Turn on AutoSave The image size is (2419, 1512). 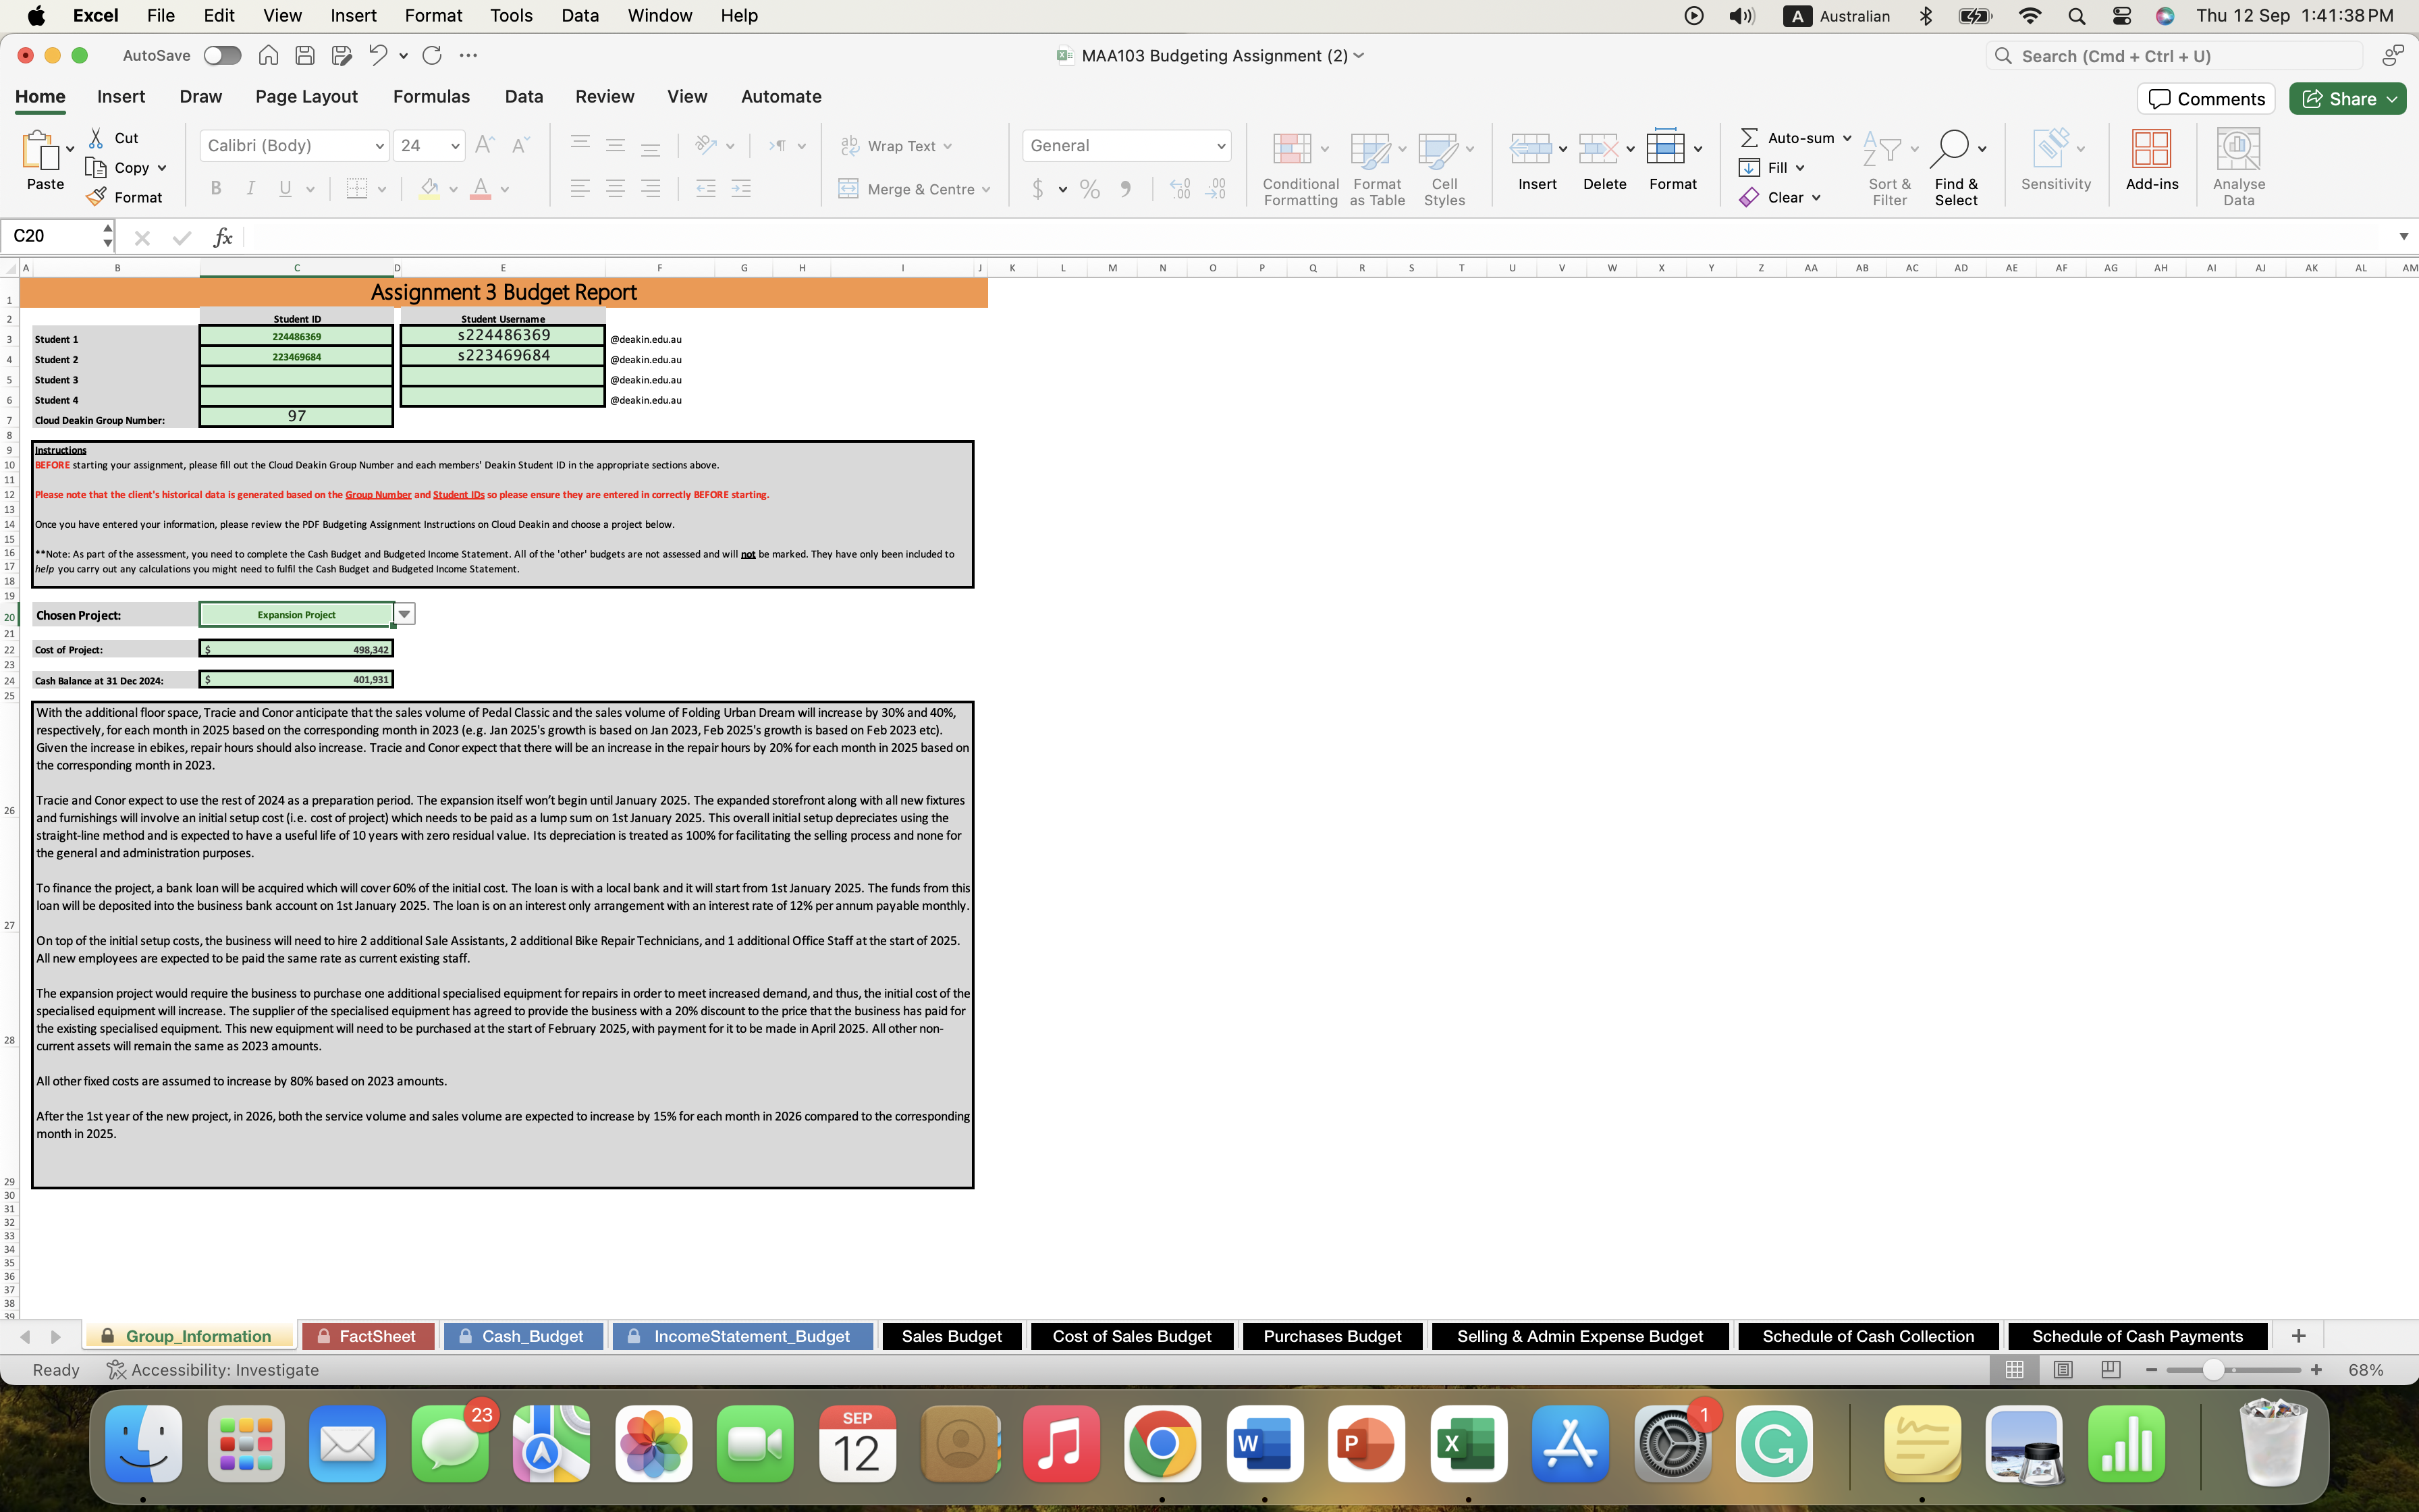point(222,55)
